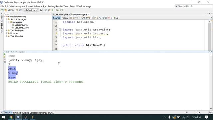Click the editor Find Selection magnifier icon

pos(82,18)
